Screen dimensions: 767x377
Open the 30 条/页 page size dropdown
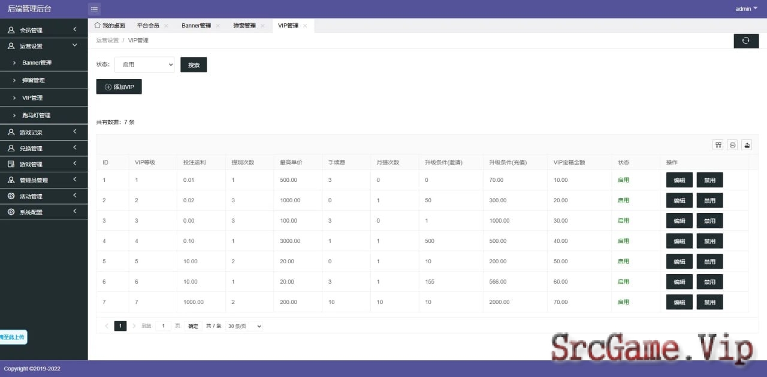(x=244, y=326)
